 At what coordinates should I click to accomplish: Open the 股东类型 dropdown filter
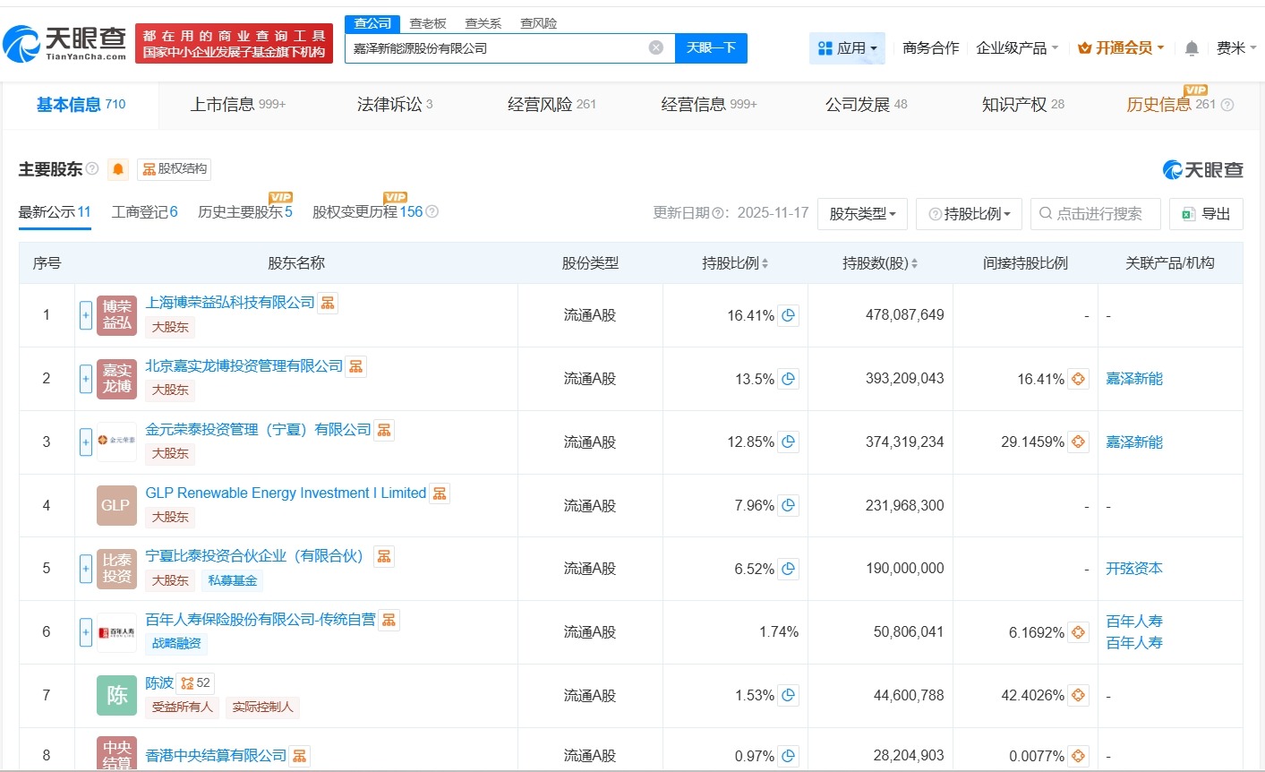[862, 213]
